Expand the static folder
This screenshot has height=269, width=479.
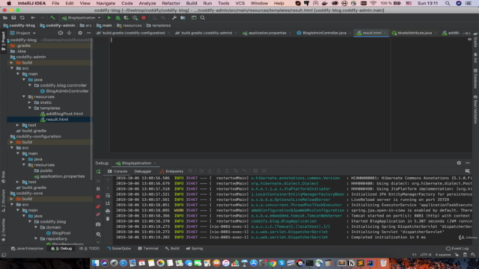click(x=30, y=102)
